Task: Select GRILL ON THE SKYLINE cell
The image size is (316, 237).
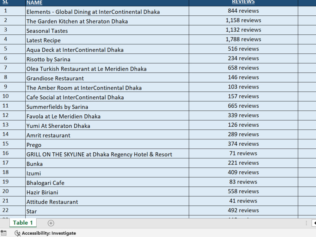Action: [x=107, y=154]
